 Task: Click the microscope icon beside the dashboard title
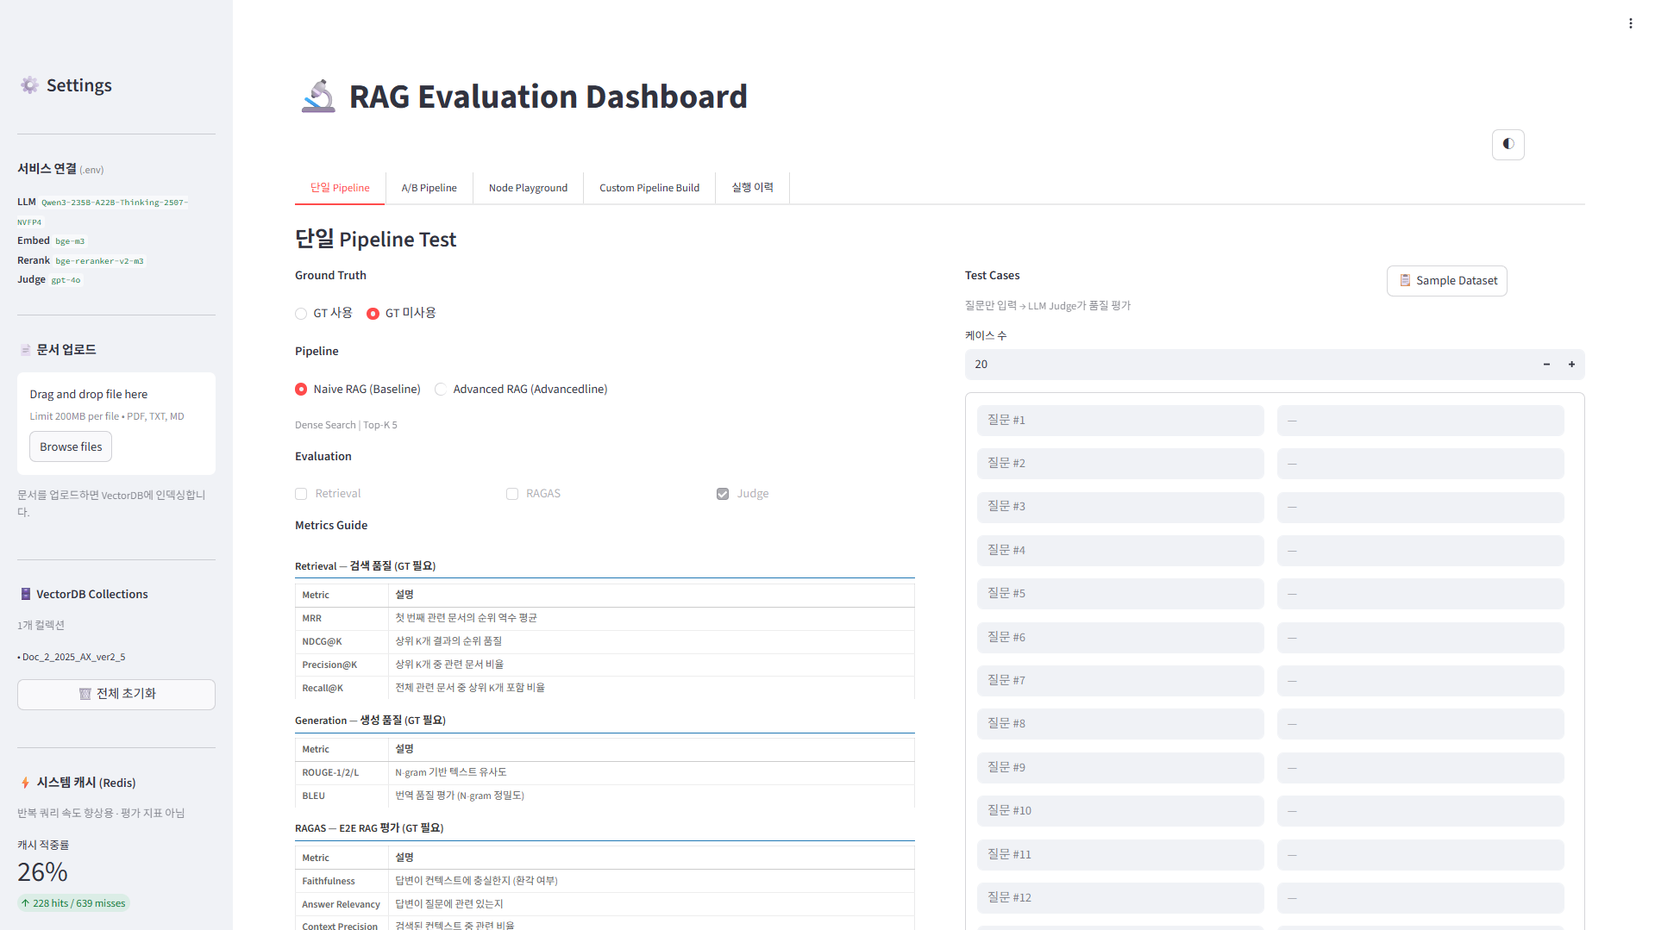318,96
